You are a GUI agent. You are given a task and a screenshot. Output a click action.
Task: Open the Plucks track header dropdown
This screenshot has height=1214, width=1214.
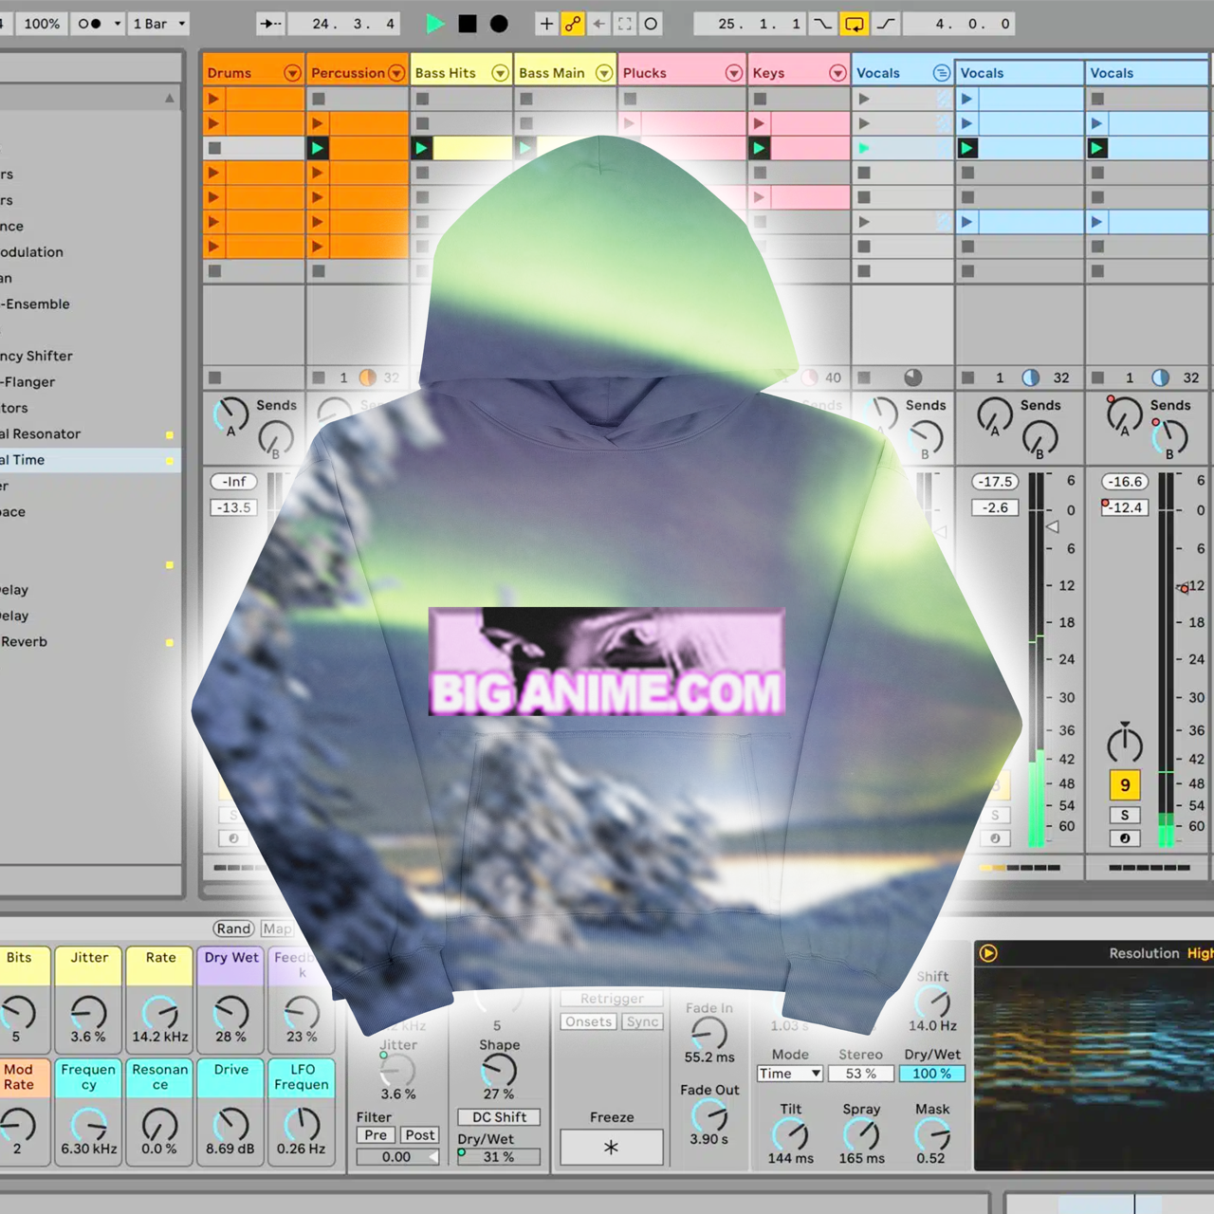734,73
